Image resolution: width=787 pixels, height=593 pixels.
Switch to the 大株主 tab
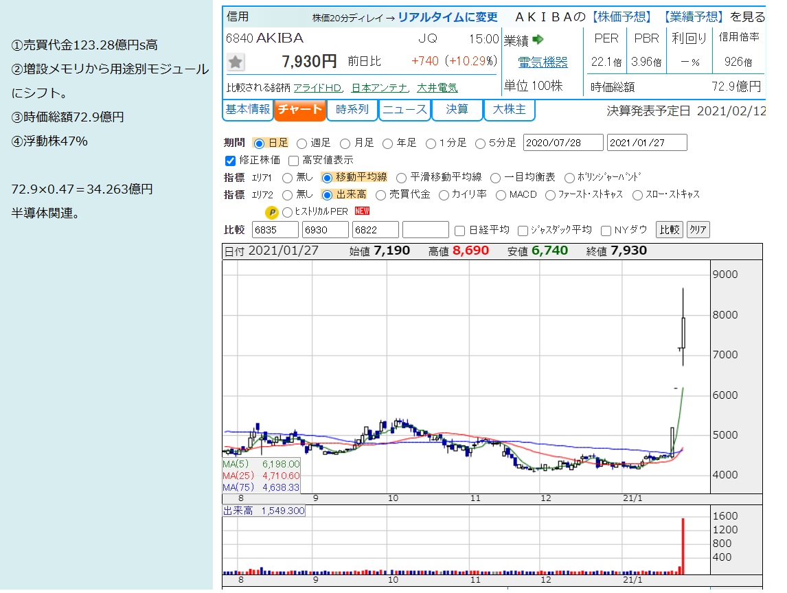(509, 109)
